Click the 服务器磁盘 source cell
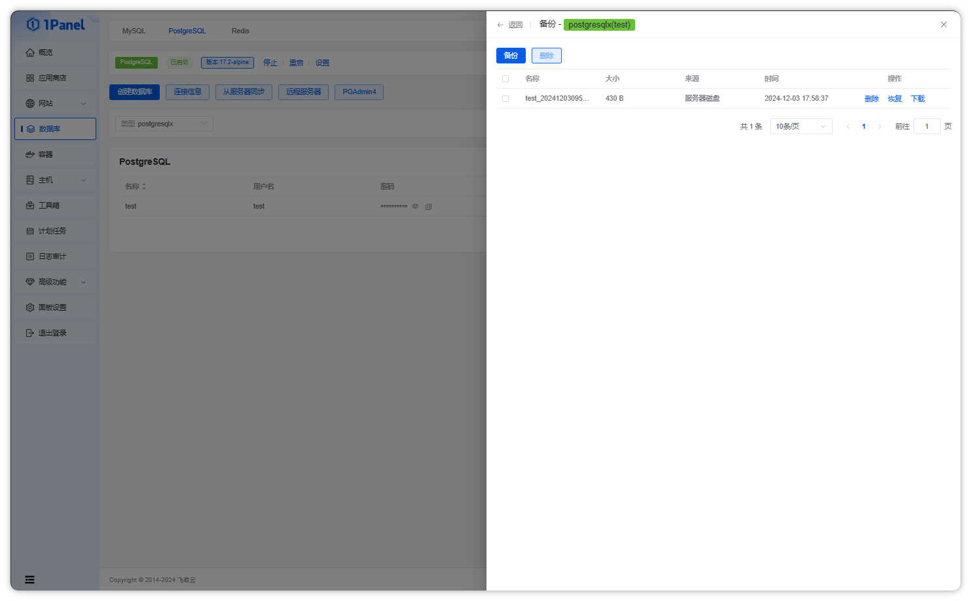The width and height of the screenshot is (971, 601). 703,99
